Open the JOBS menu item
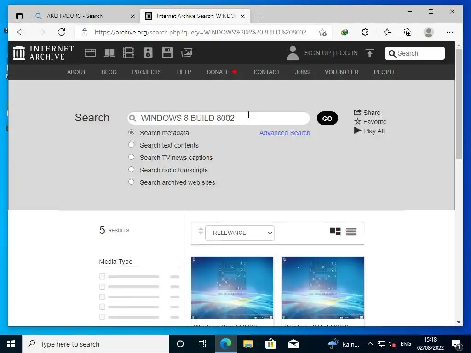Viewport: 471px width, 353px height. pyautogui.click(x=302, y=72)
